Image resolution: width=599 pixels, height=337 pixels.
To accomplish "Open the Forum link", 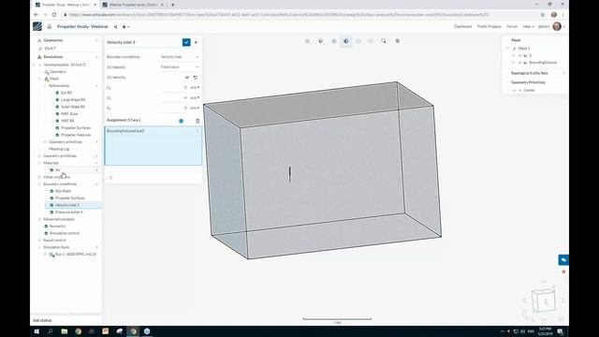I will pos(512,26).
